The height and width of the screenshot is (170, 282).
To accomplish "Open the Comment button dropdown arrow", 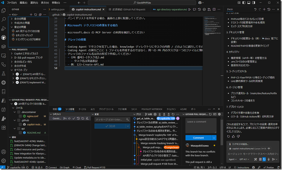I will pos(214,138).
